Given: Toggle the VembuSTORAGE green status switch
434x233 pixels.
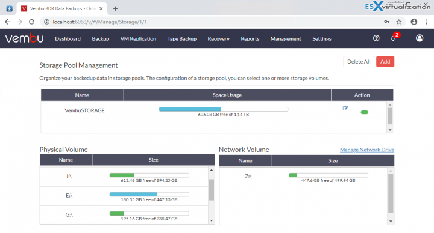Looking at the screenshot, I should [364, 112].
